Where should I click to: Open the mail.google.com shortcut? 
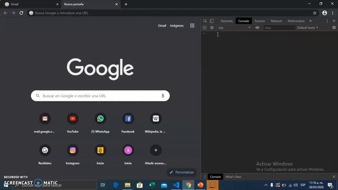pyautogui.click(x=45, y=123)
